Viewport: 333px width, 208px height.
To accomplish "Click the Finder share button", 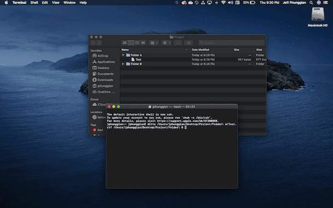I will [178, 43].
